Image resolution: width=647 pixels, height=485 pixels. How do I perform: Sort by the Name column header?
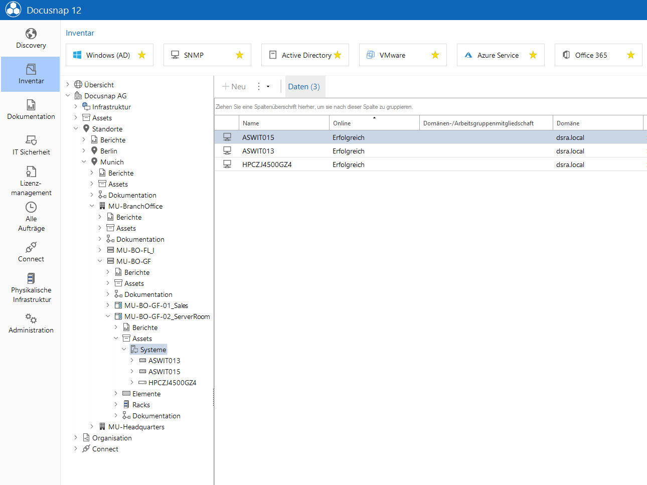[284, 123]
